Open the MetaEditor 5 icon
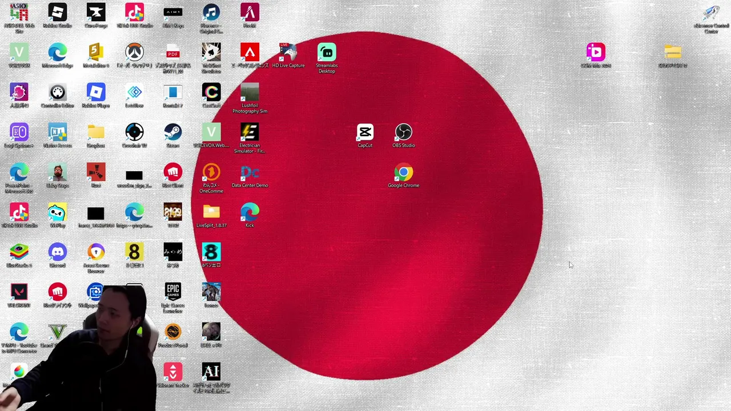Viewport: 731px width, 411px height. (96, 53)
